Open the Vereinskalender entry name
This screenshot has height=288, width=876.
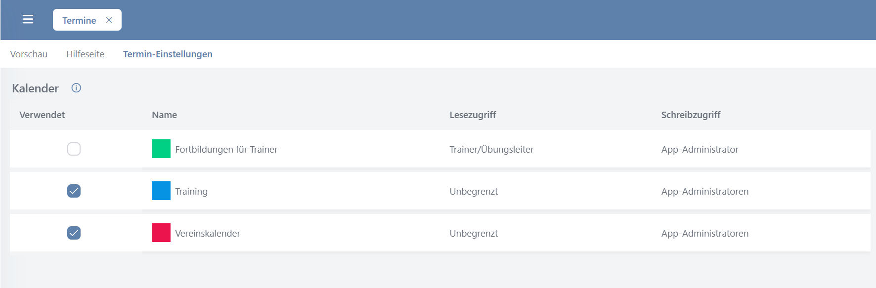tap(208, 233)
